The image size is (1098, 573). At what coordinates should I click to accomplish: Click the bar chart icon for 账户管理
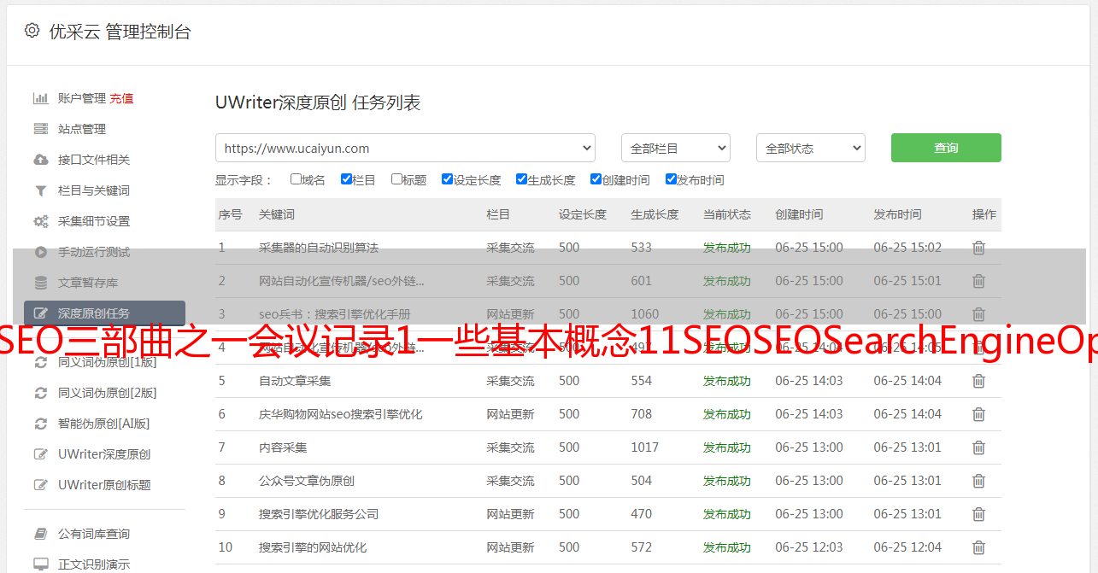tap(40, 98)
